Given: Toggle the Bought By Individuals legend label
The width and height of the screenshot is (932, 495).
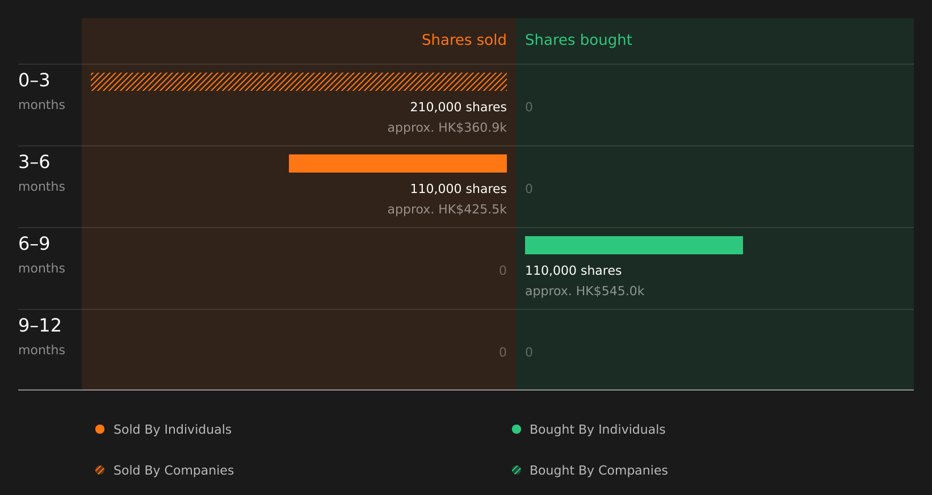Looking at the screenshot, I should (x=597, y=430).
